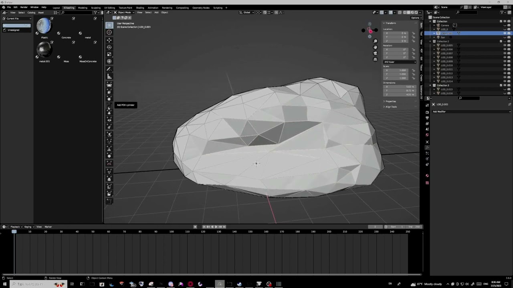Open the Keying popover in timeline
Image resolution: width=513 pixels, height=288 pixels.
point(28,227)
